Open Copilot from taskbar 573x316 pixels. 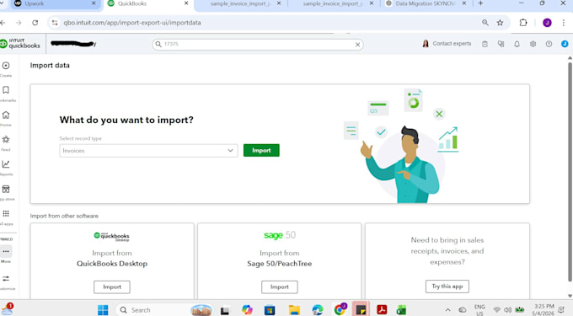coord(247,310)
